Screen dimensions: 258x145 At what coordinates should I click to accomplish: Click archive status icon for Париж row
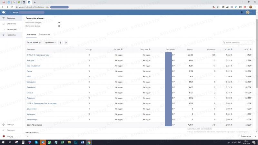coord(89,71)
